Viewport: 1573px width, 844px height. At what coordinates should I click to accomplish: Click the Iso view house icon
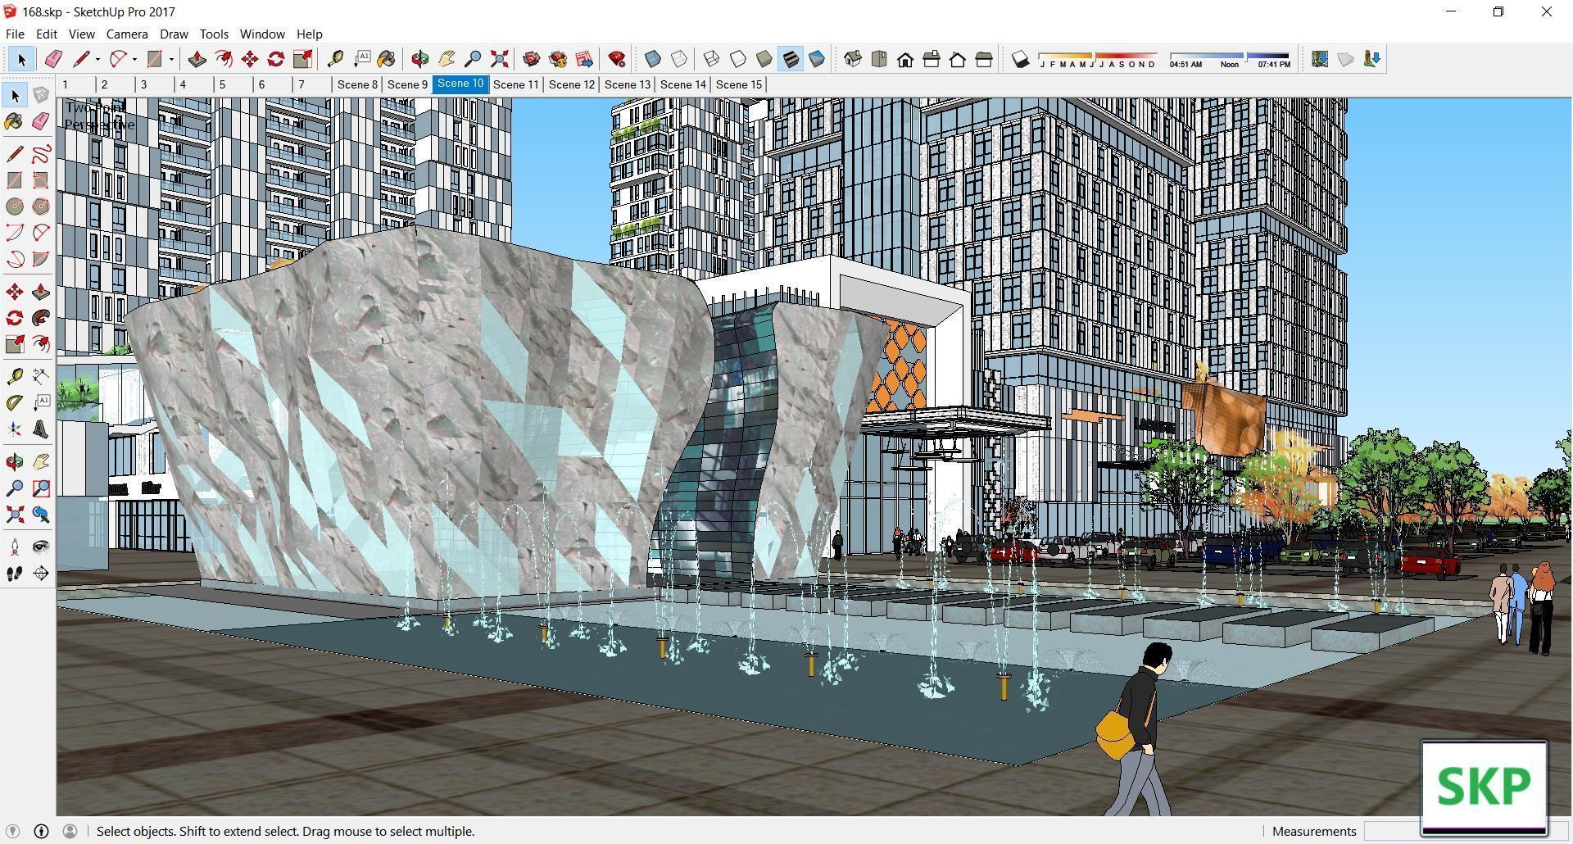coord(853,59)
